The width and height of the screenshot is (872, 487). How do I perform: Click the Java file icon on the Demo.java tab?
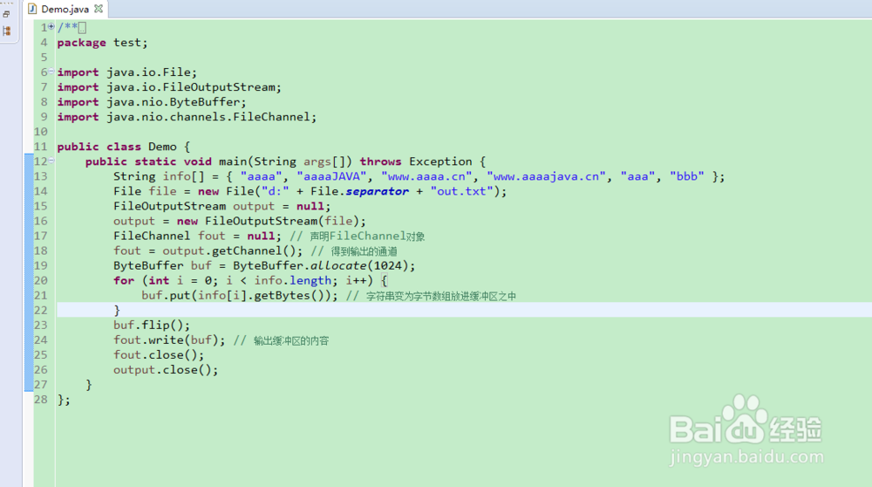[x=32, y=9]
